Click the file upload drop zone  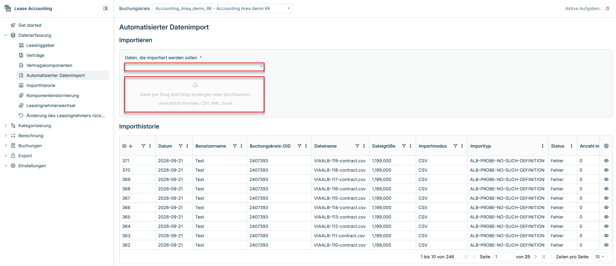194,94
